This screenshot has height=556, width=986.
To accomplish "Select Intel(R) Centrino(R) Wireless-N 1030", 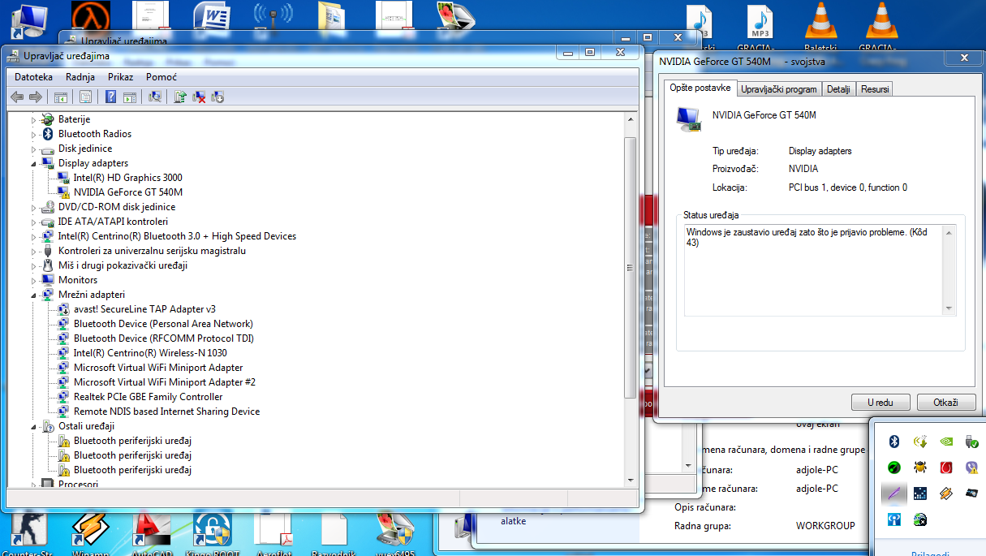I will tap(150, 353).
